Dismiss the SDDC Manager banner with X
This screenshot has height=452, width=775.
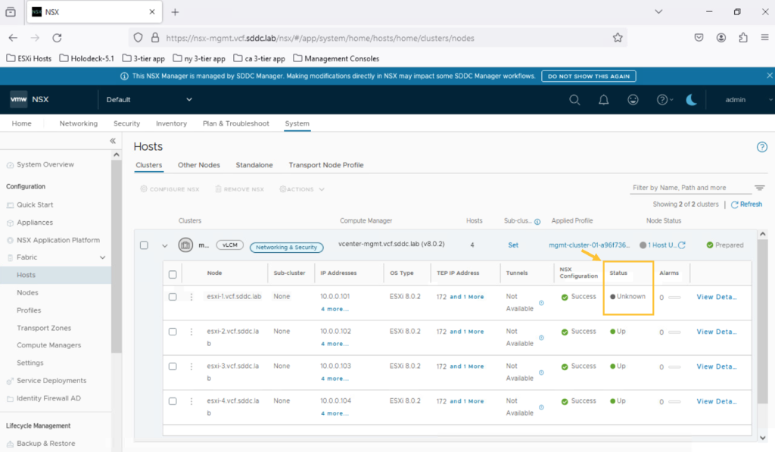coord(770,76)
